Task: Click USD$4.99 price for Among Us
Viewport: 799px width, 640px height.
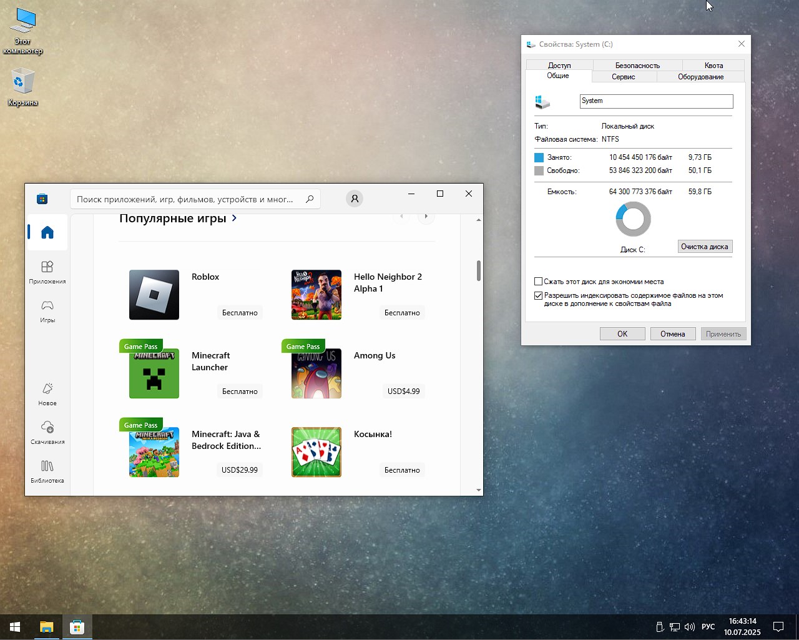Action: click(404, 391)
